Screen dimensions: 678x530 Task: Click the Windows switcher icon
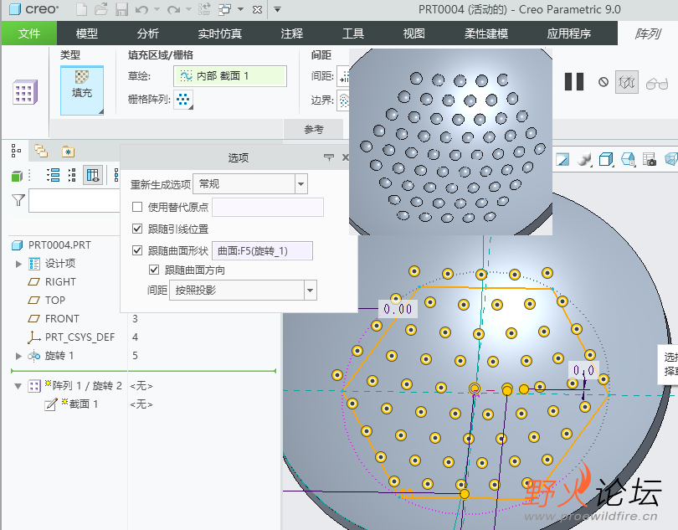click(x=224, y=9)
